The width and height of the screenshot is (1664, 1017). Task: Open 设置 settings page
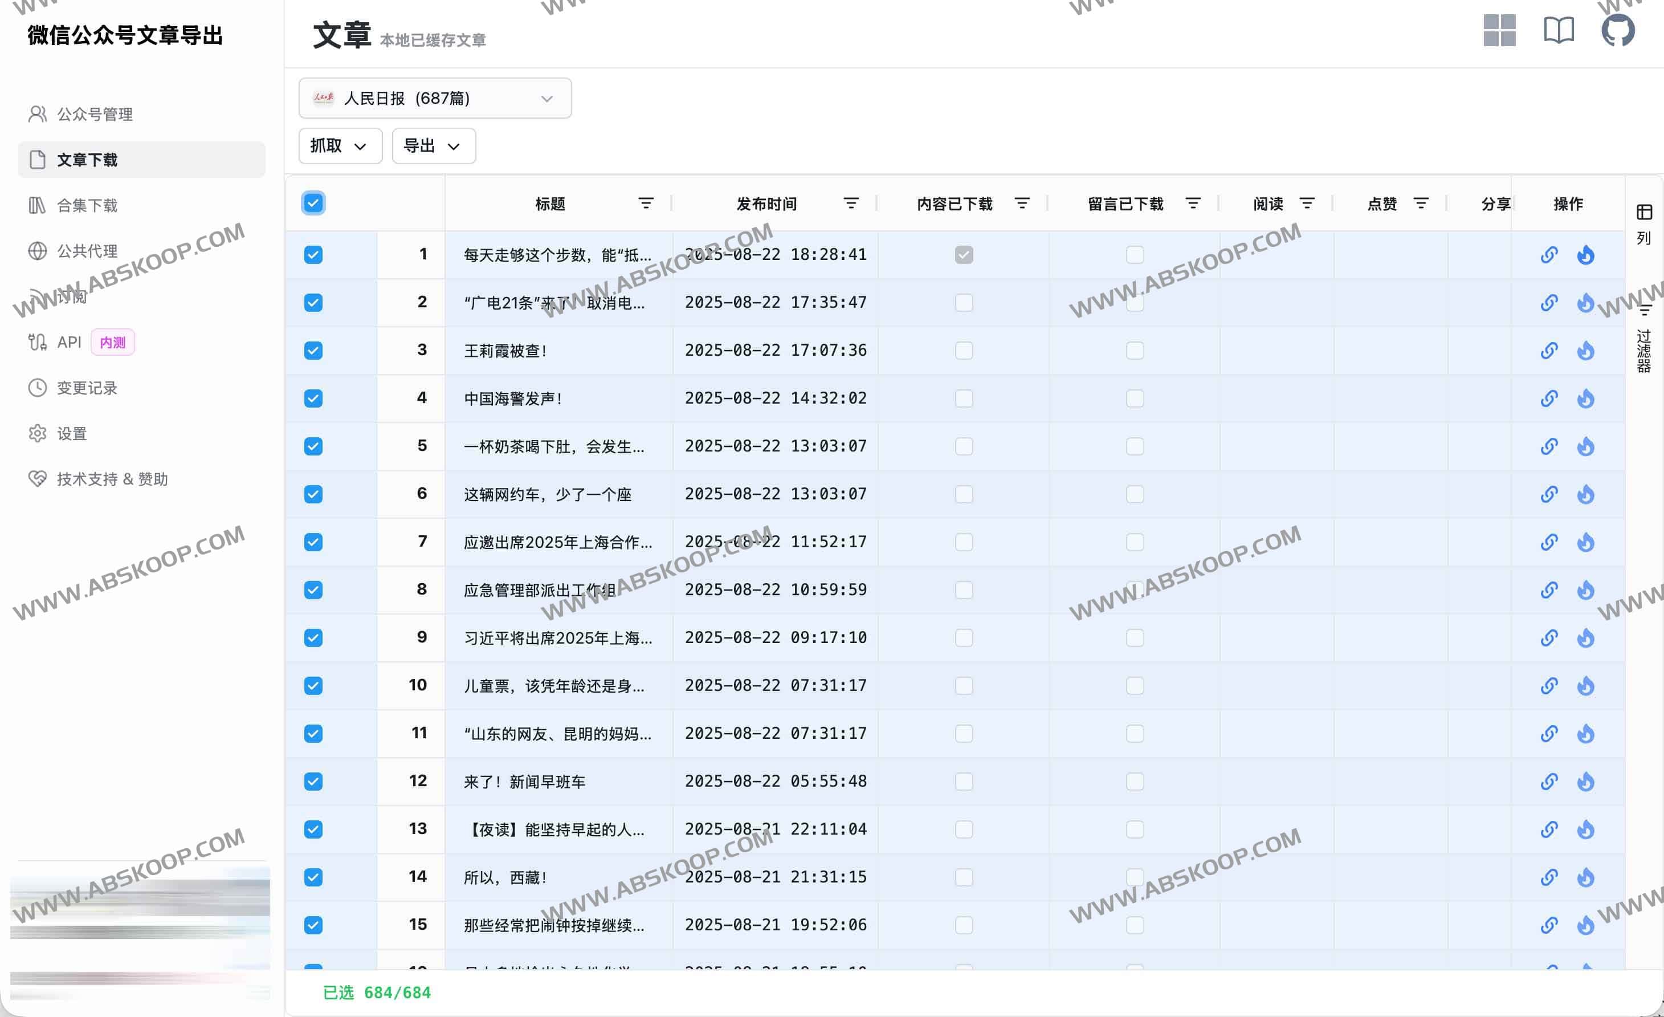point(72,434)
